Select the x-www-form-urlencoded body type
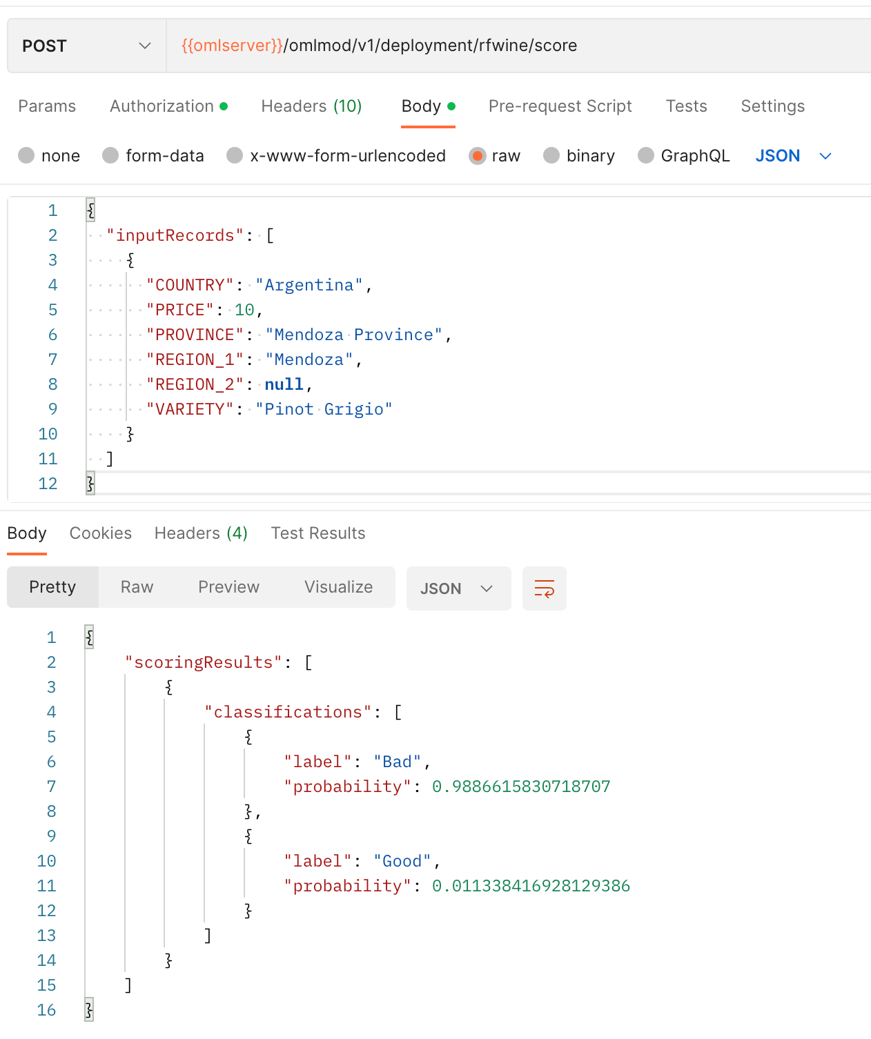Viewport: 871px width, 1039px height. [235, 155]
